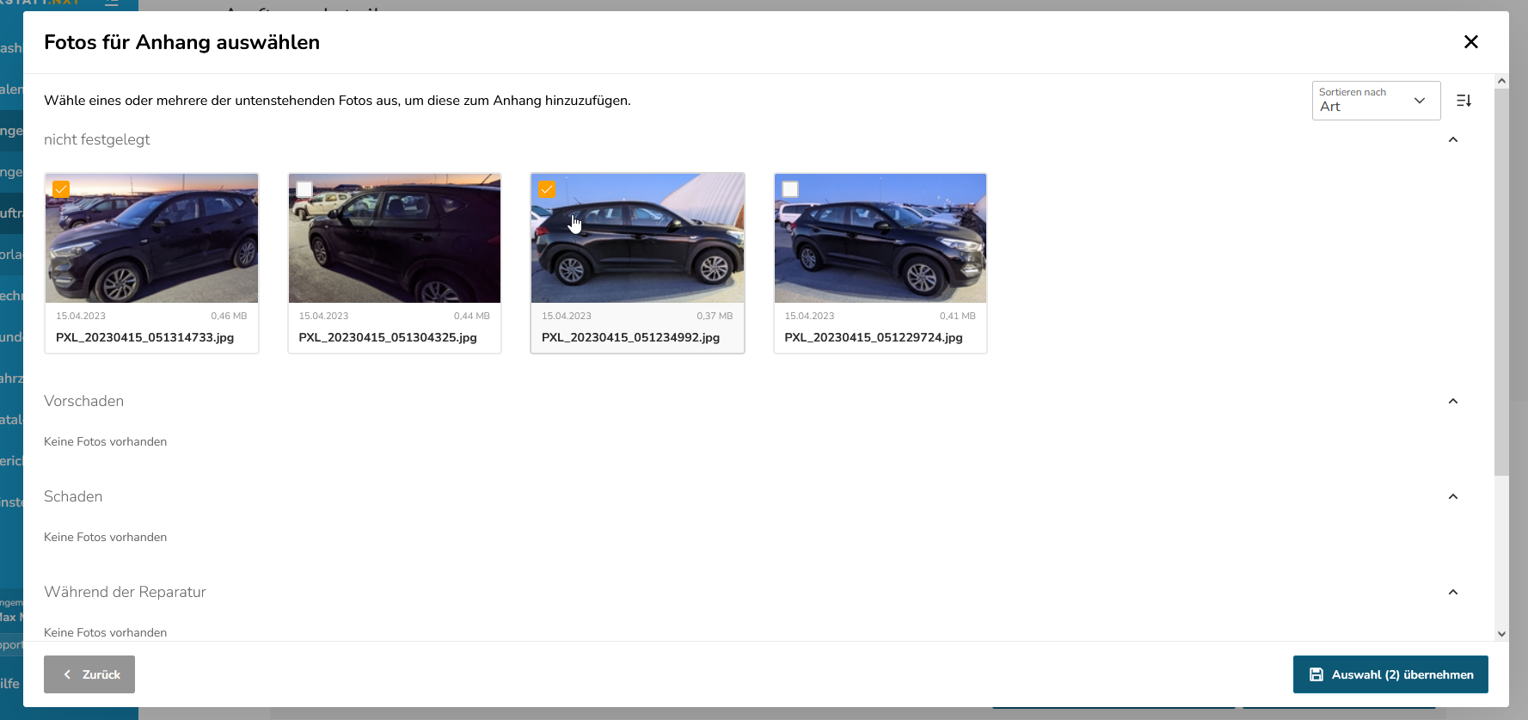
Task: Collapse the 'nicht festgelegt' section
Action: (1453, 139)
